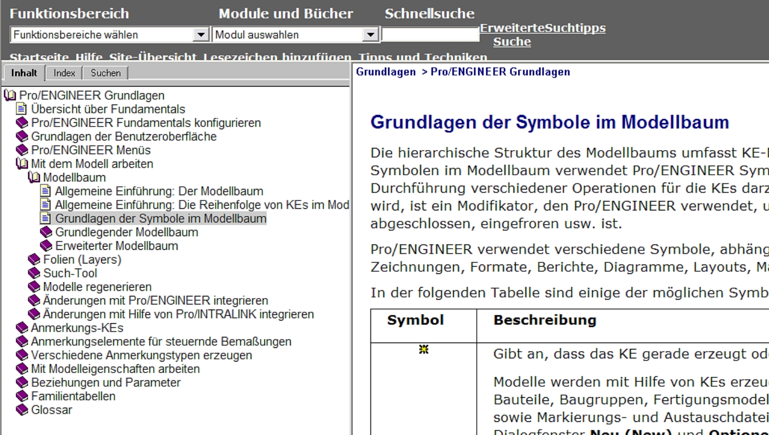Open Allgemeine Einführung: Der Modellbaum topic
This screenshot has width=769, height=435.
(159, 191)
